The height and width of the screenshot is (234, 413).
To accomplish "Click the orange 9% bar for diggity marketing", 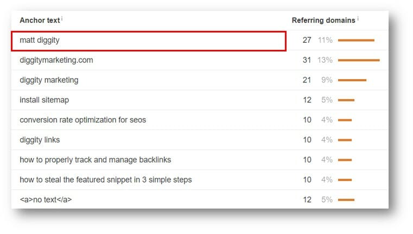I will coord(352,80).
